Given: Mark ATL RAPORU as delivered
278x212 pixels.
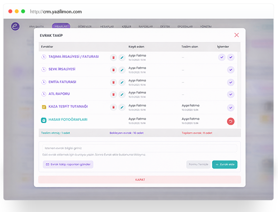Looking at the screenshot, I should coord(231,94).
